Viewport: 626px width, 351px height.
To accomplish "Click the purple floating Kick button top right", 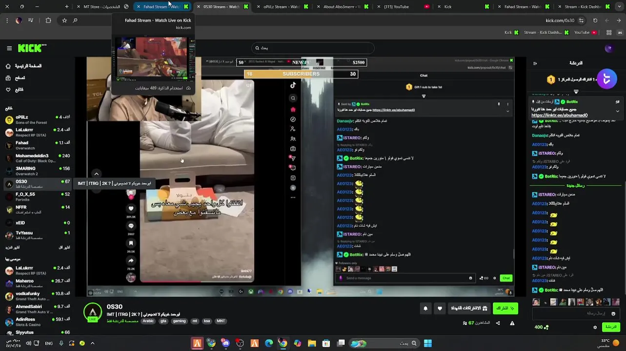I will 607,79.
